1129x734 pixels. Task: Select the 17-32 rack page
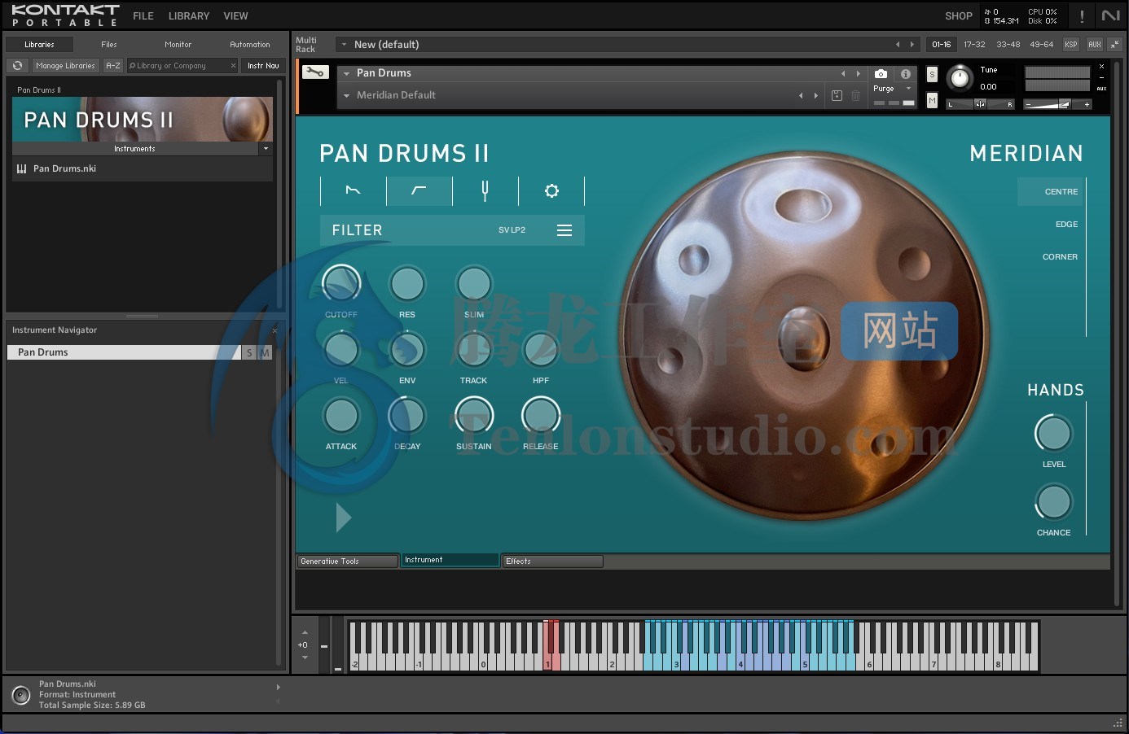coord(974,45)
